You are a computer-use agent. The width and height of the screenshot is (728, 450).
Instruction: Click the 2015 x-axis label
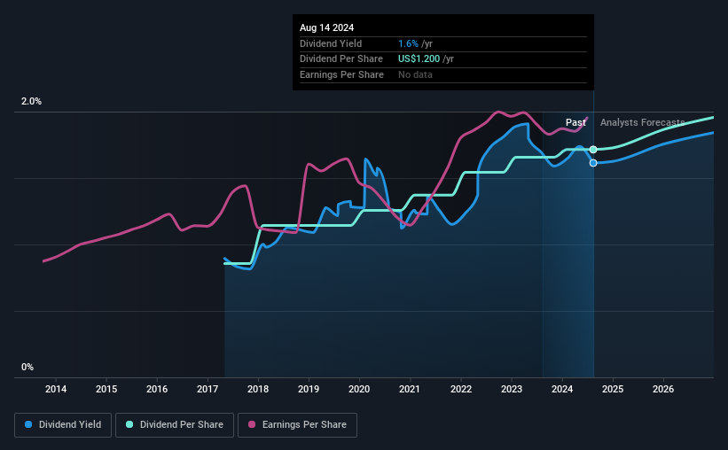pos(106,389)
